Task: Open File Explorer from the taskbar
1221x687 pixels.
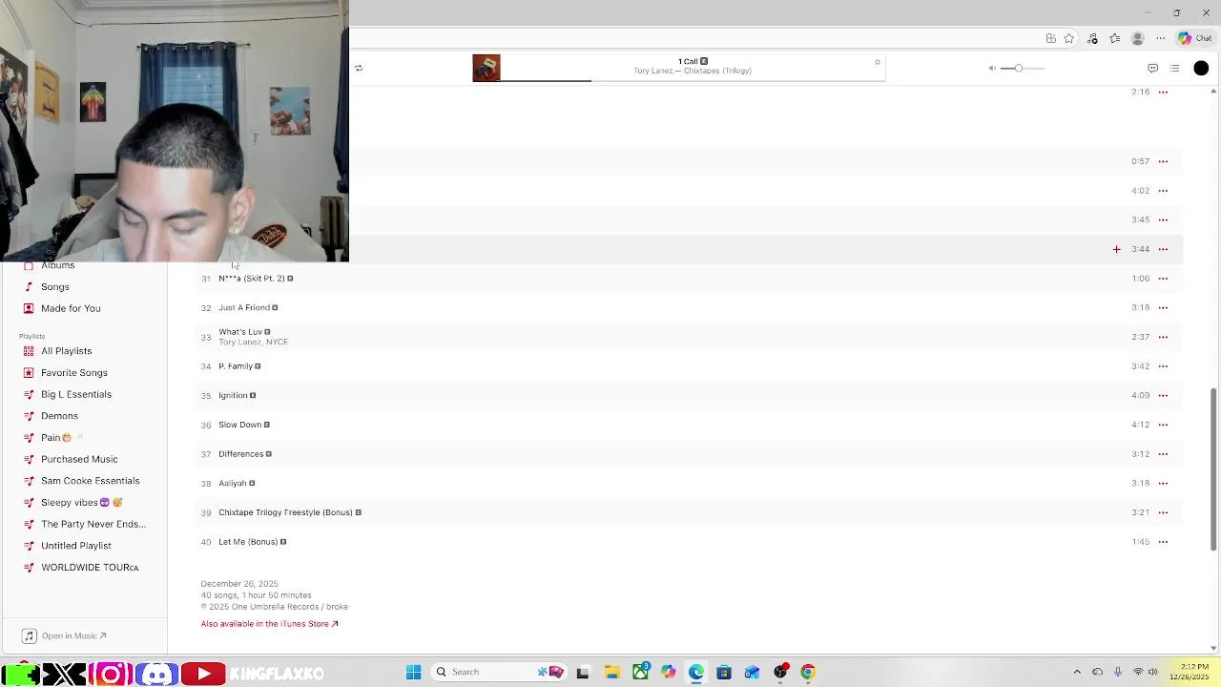Action: coord(611,672)
